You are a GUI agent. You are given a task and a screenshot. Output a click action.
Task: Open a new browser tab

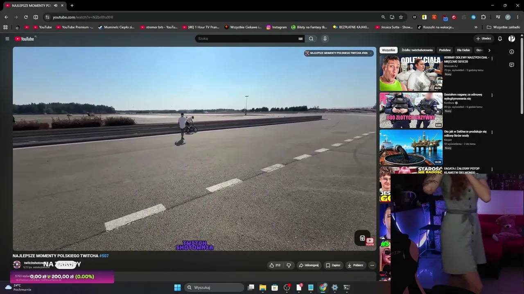coord(72,6)
